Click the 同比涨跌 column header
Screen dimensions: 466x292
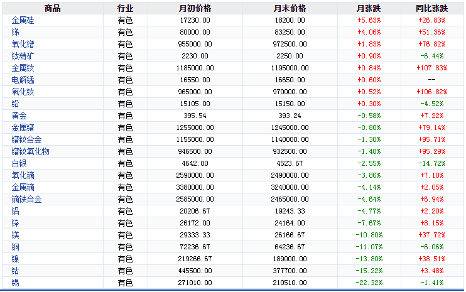[x=431, y=8]
